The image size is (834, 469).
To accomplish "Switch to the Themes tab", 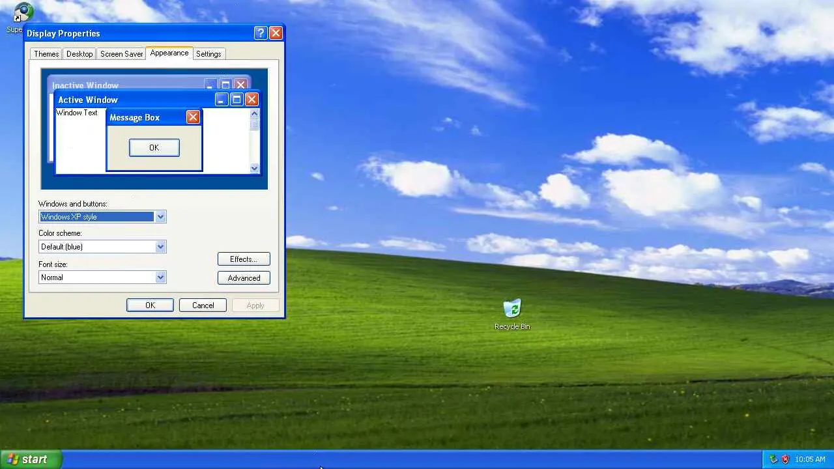I will (x=46, y=54).
